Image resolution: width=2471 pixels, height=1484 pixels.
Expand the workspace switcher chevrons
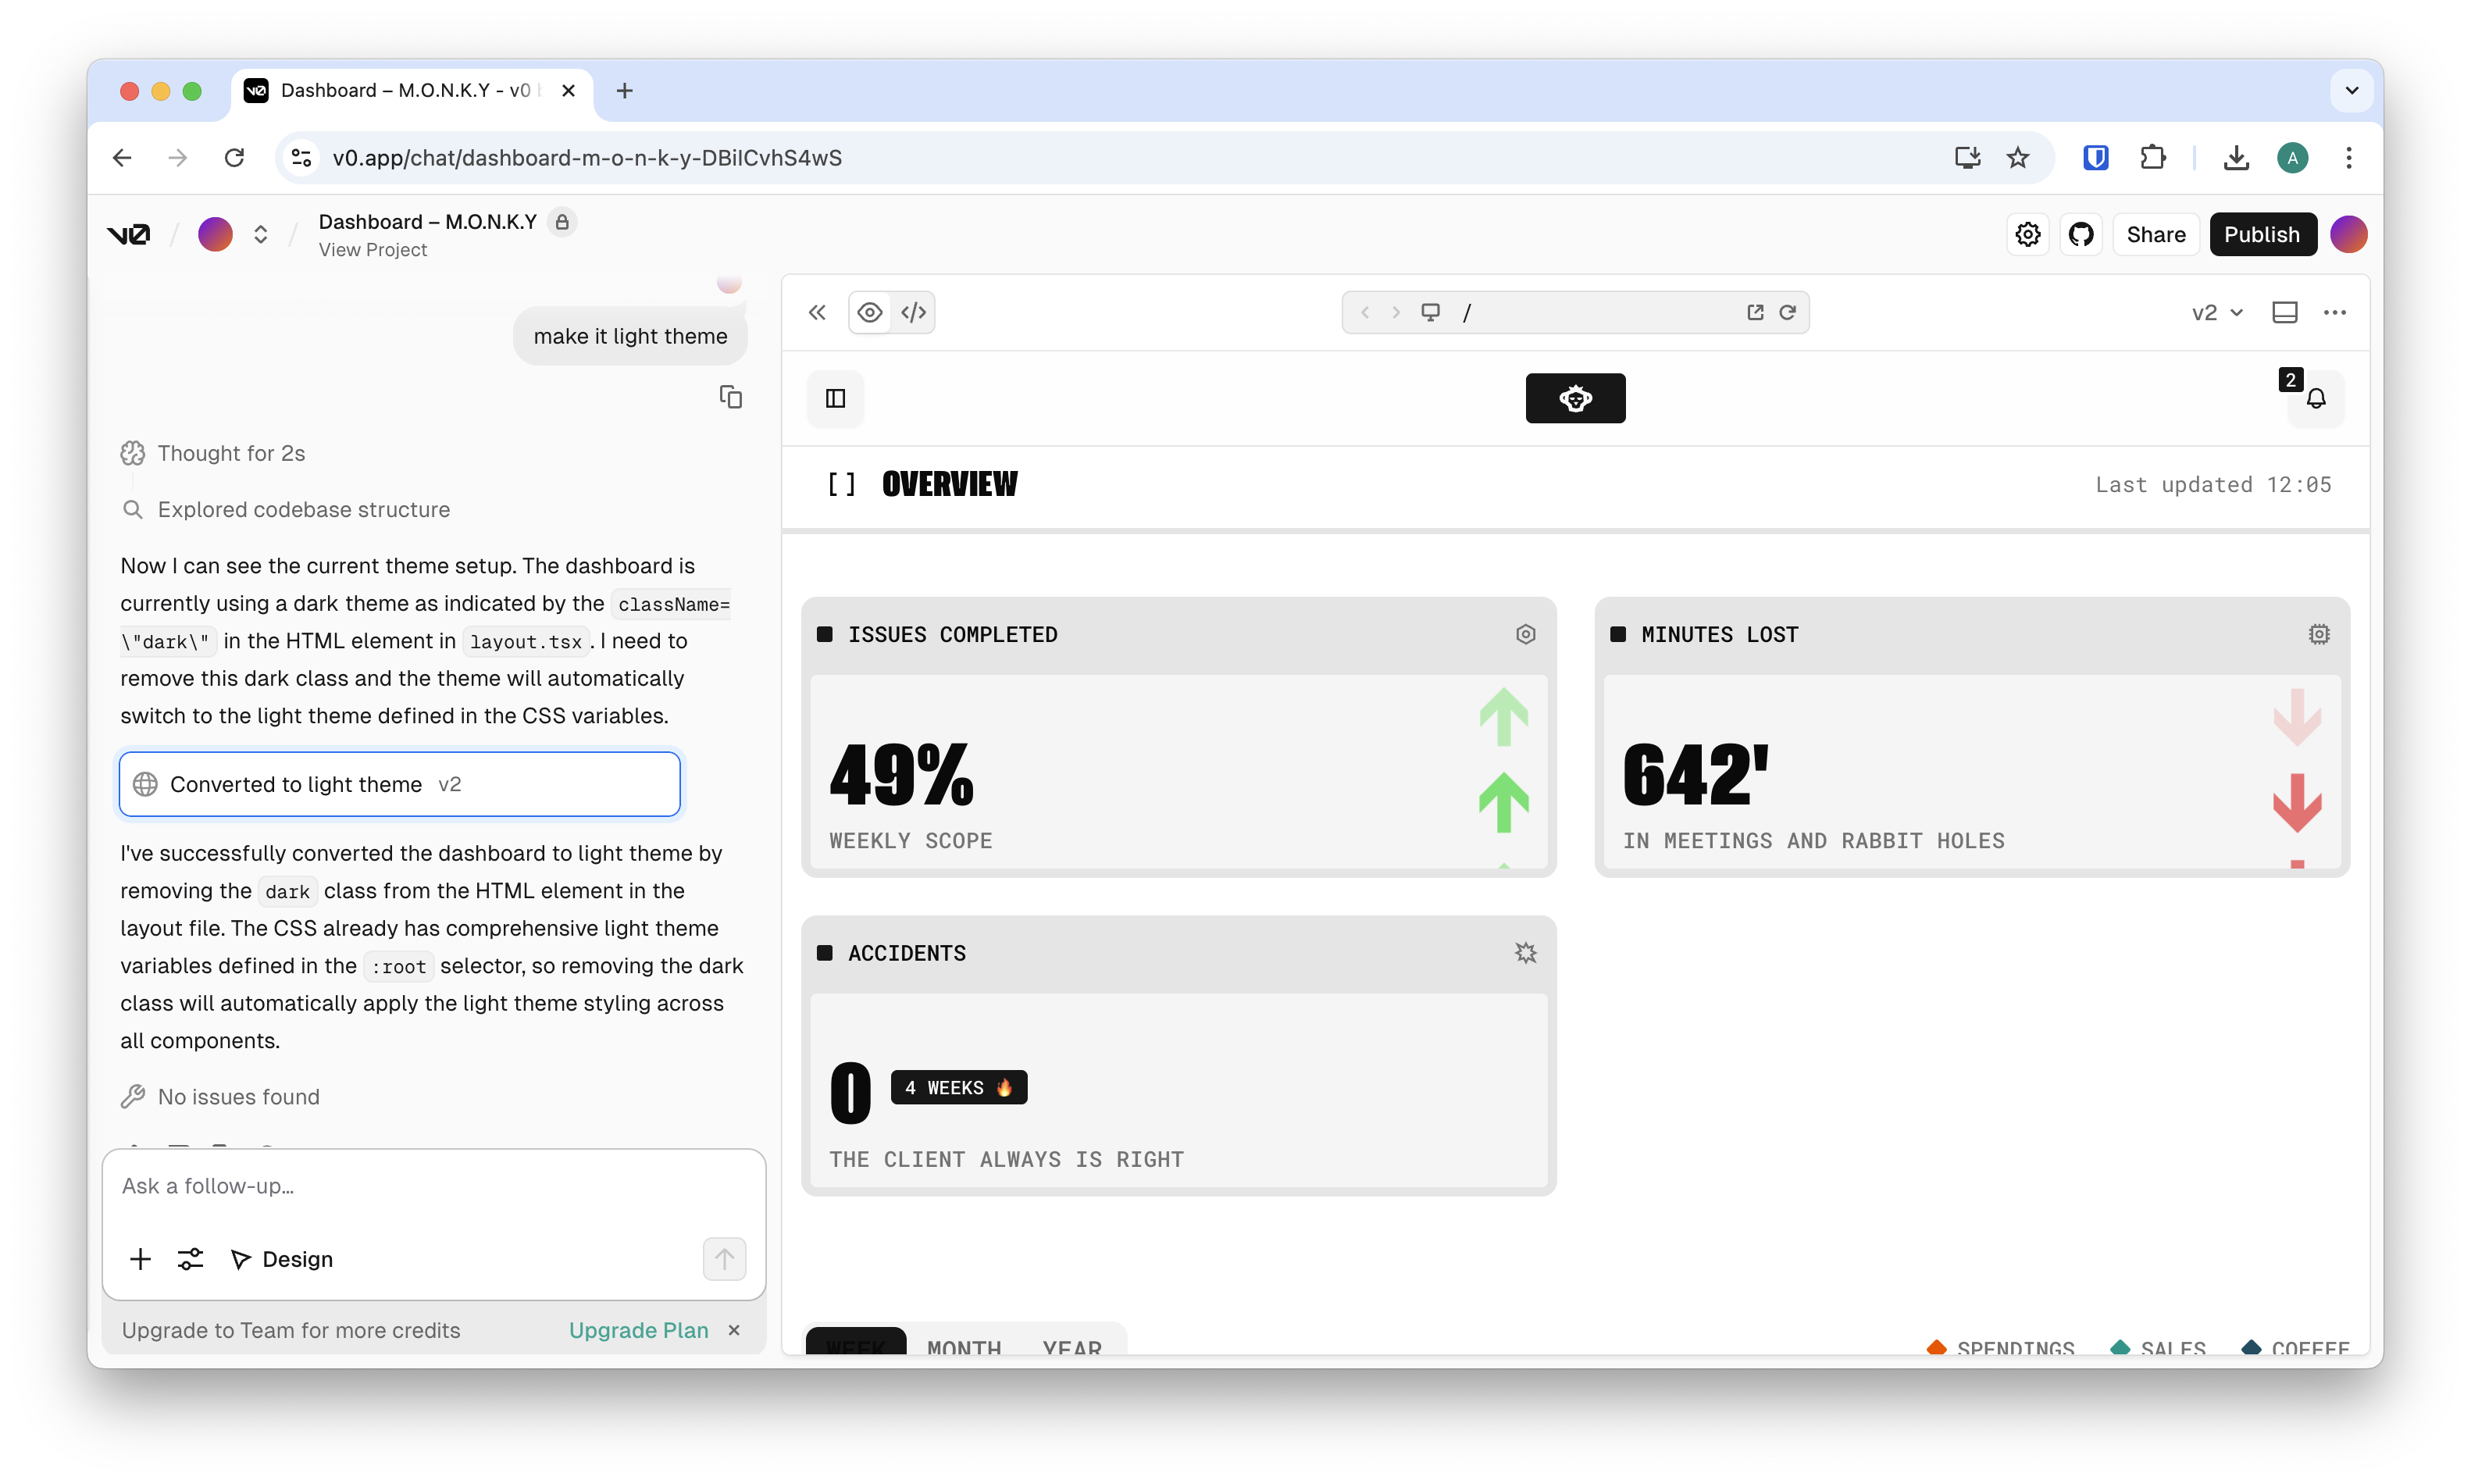(x=261, y=235)
